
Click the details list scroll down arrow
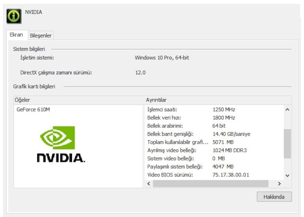coord(287,175)
